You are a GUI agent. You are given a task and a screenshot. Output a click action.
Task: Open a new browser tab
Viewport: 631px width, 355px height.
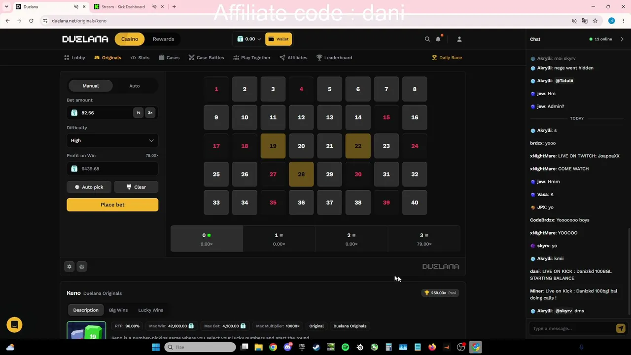pos(174,7)
